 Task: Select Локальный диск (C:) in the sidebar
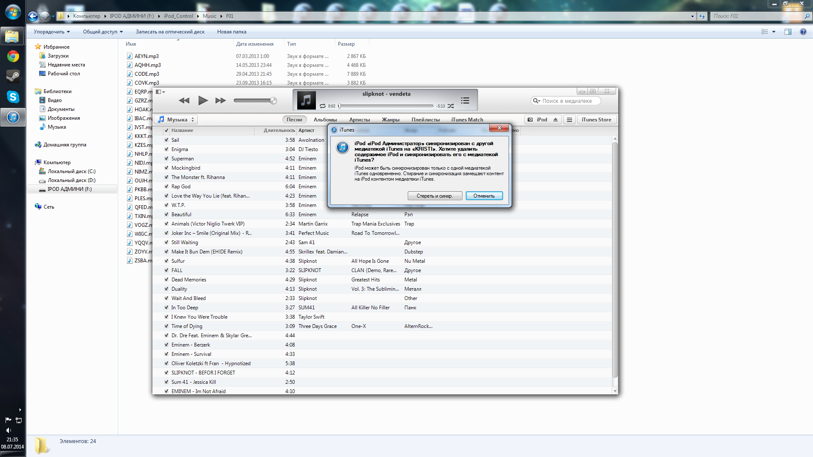pyautogui.click(x=72, y=171)
